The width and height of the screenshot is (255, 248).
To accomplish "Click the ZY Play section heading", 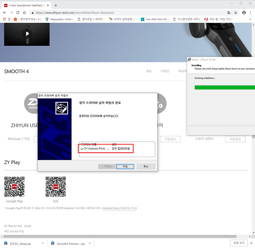I will 12,162.
